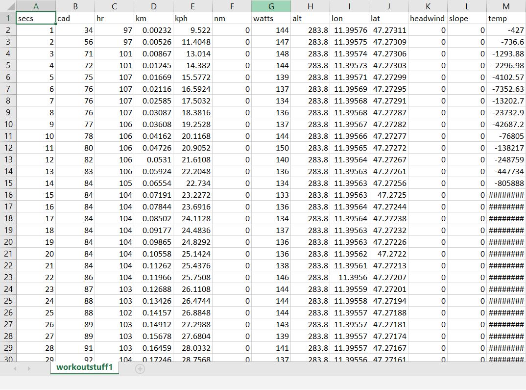Click the 'hr' header cell

click(115, 18)
